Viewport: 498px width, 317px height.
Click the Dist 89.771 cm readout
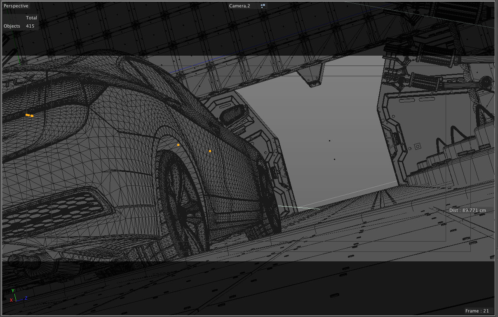tap(467, 210)
